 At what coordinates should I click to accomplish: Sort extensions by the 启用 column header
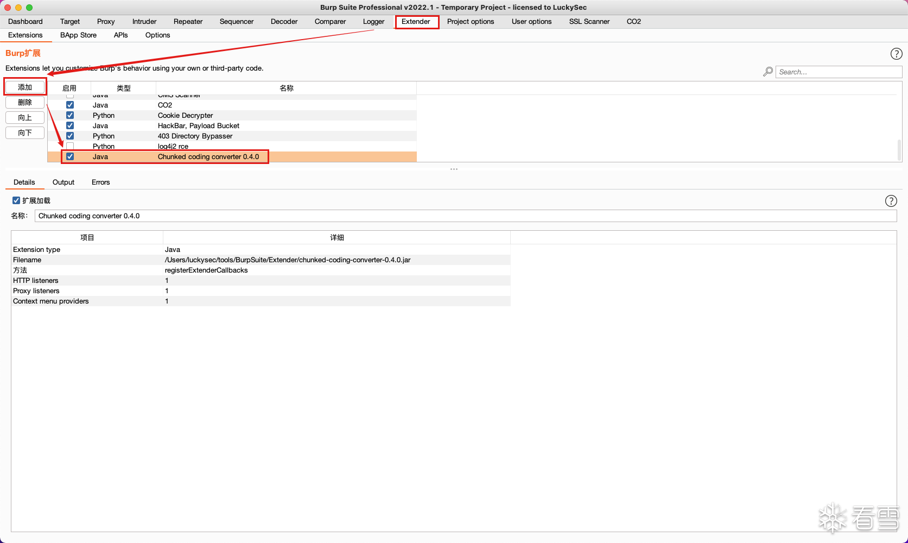point(69,88)
